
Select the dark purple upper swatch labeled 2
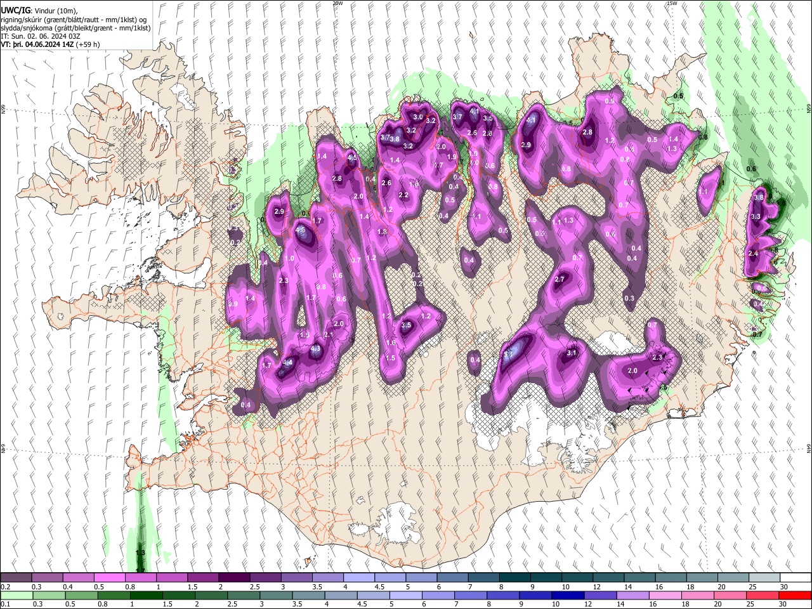coord(233,578)
